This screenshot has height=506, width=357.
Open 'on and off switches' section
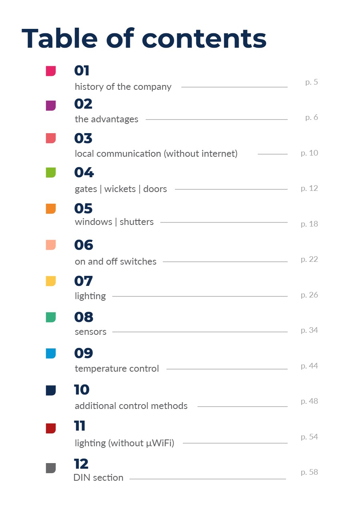pos(116,262)
